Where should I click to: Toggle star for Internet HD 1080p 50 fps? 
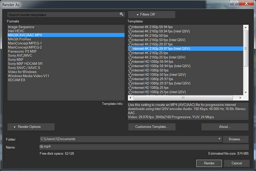[130, 70]
